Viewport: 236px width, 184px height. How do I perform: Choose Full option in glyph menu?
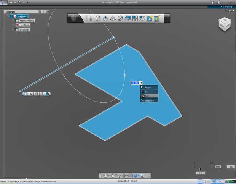(149, 96)
